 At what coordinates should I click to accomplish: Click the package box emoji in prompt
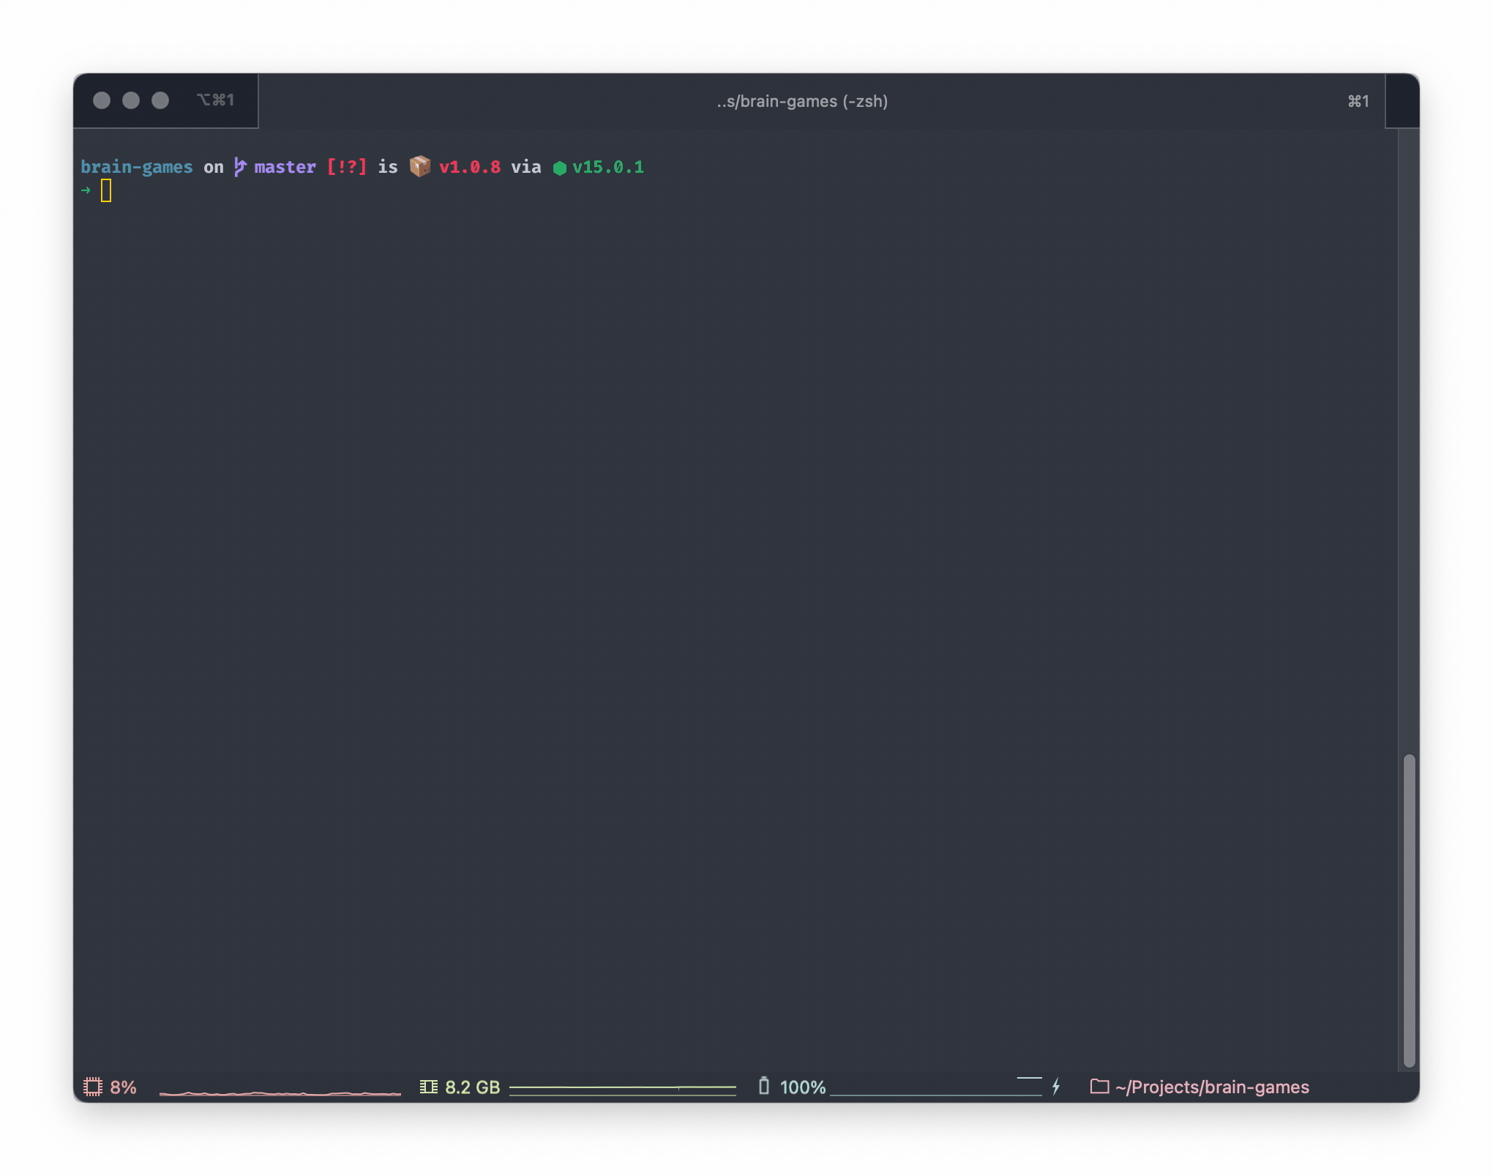click(420, 166)
